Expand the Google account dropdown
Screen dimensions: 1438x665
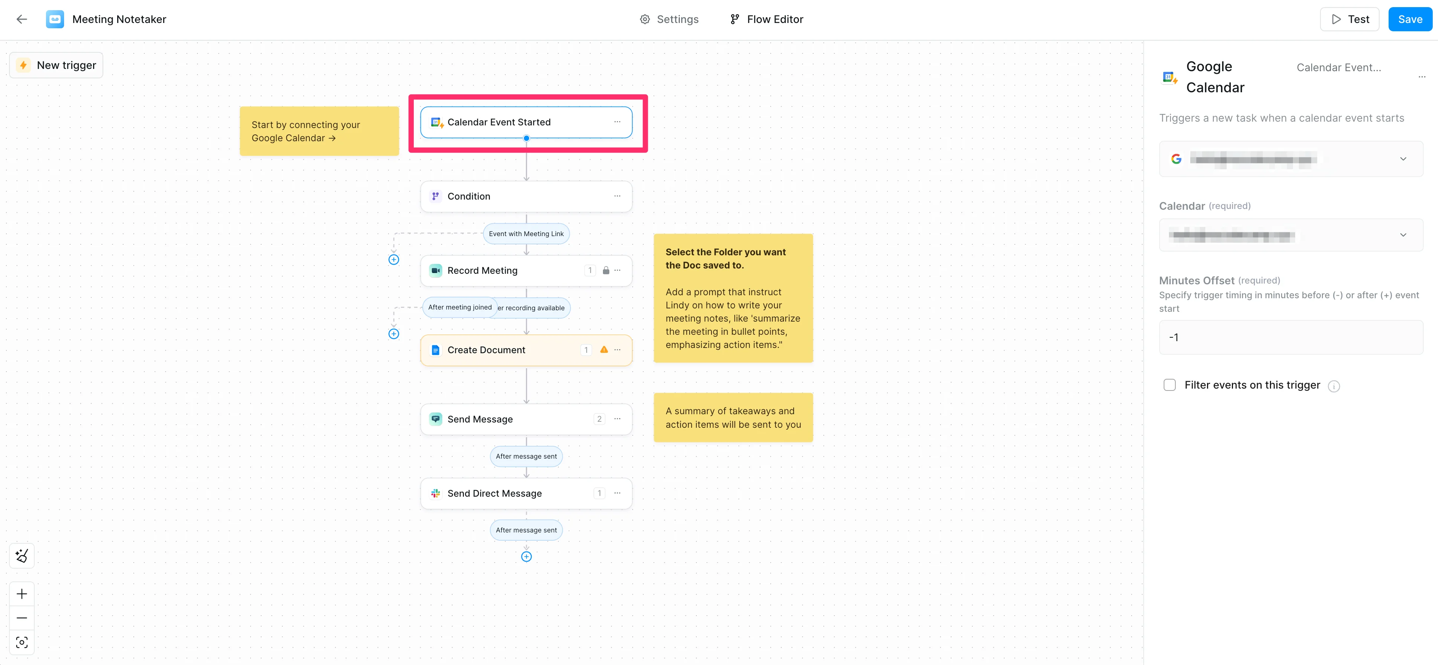click(1291, 160)
